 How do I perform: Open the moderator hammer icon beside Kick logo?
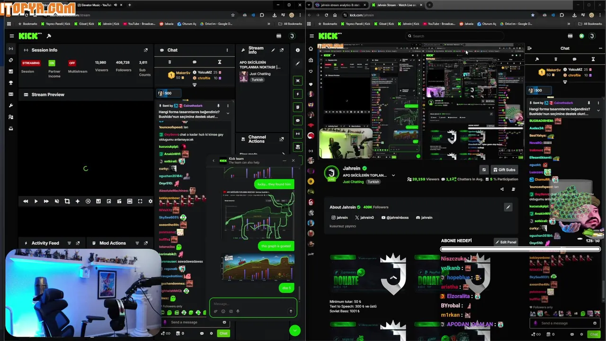49,36
